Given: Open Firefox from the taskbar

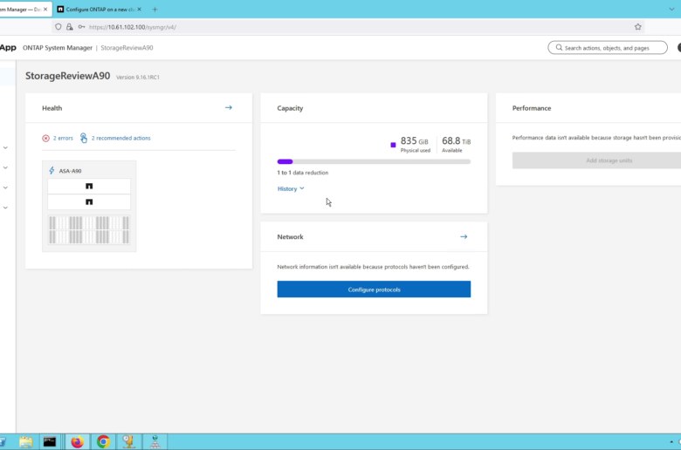Looking at the screenshot, I should click(78, 442).
